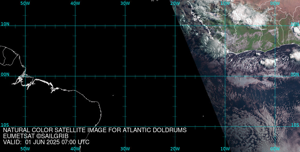The height and width of the screenshot is (152, 300).
Task: Click the 00W longitude label along the bottom edge
Action: tap(275, 149)
